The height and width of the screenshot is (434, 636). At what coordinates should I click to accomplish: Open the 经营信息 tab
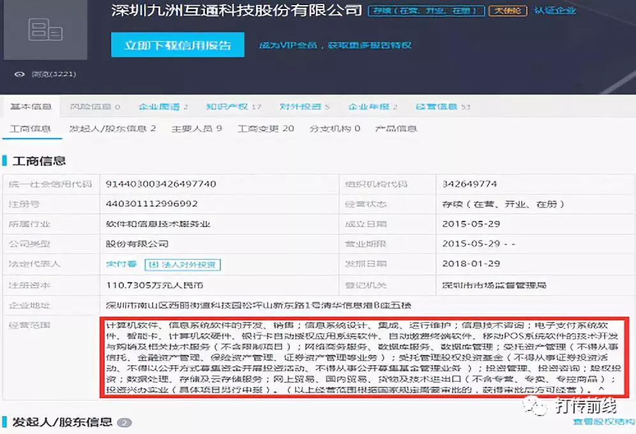(x=443, y=107)
